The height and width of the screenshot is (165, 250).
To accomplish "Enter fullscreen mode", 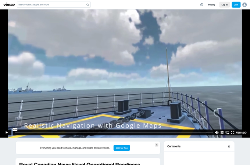I will [x=233, y=132].
